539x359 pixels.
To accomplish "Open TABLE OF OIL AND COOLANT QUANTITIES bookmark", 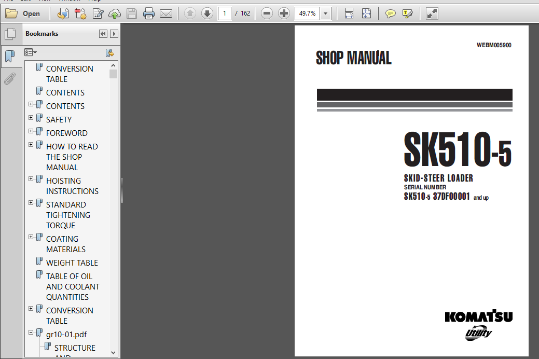I will pos(73,287).
